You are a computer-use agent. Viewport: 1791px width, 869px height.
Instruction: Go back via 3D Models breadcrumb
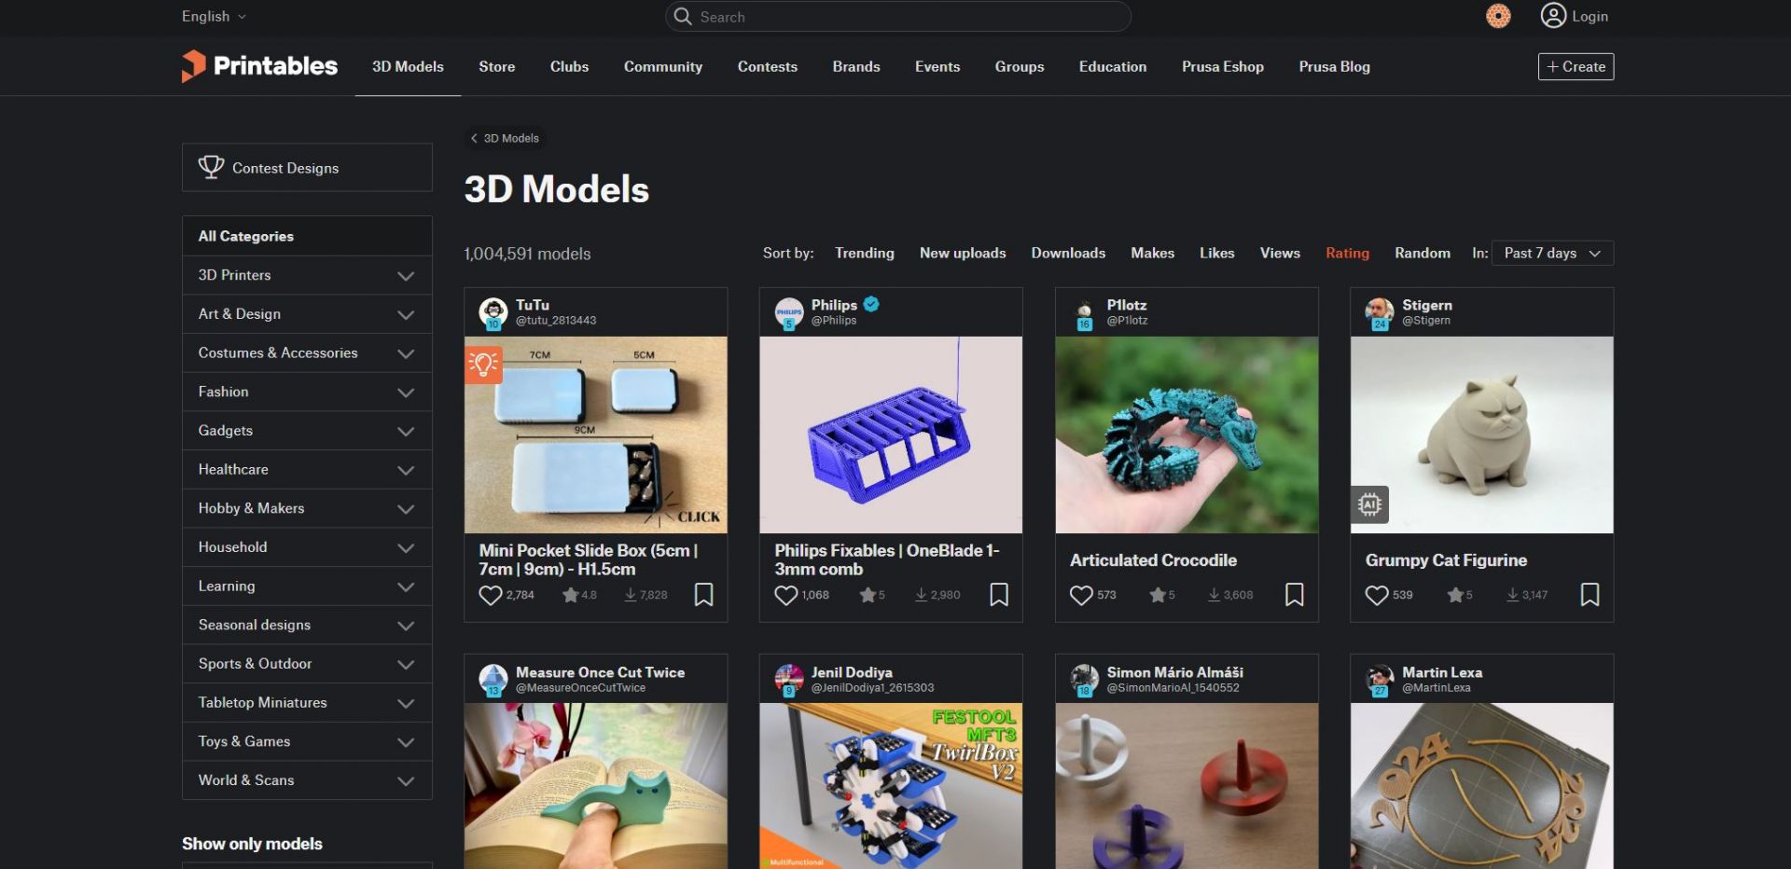(505, 138)
